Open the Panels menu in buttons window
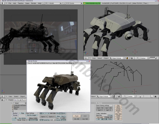The width and height of the screenshot is (159, 124). [x=11, y=100]
